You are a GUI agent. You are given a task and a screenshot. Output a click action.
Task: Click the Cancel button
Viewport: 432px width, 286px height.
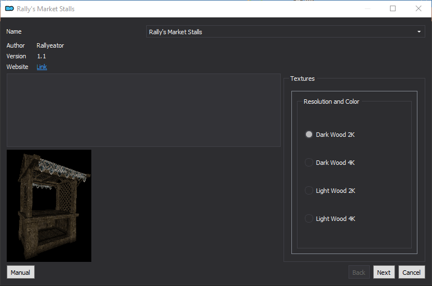click(x=411, y=272)
